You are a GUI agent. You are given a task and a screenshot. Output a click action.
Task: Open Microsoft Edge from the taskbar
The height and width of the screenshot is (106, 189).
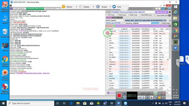71,103
